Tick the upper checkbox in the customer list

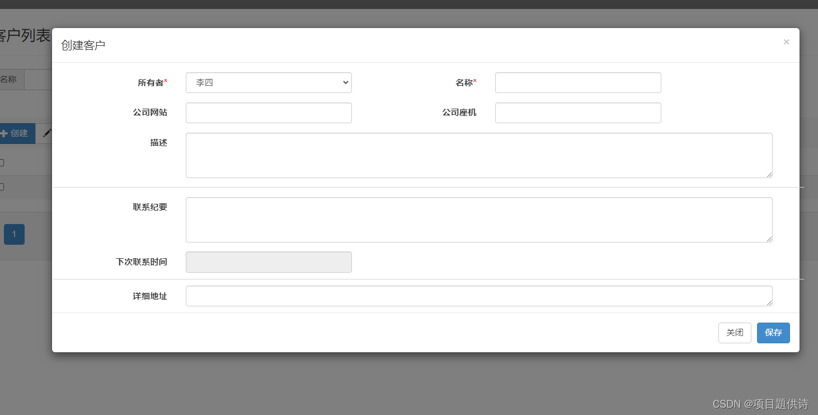(1, 163)
